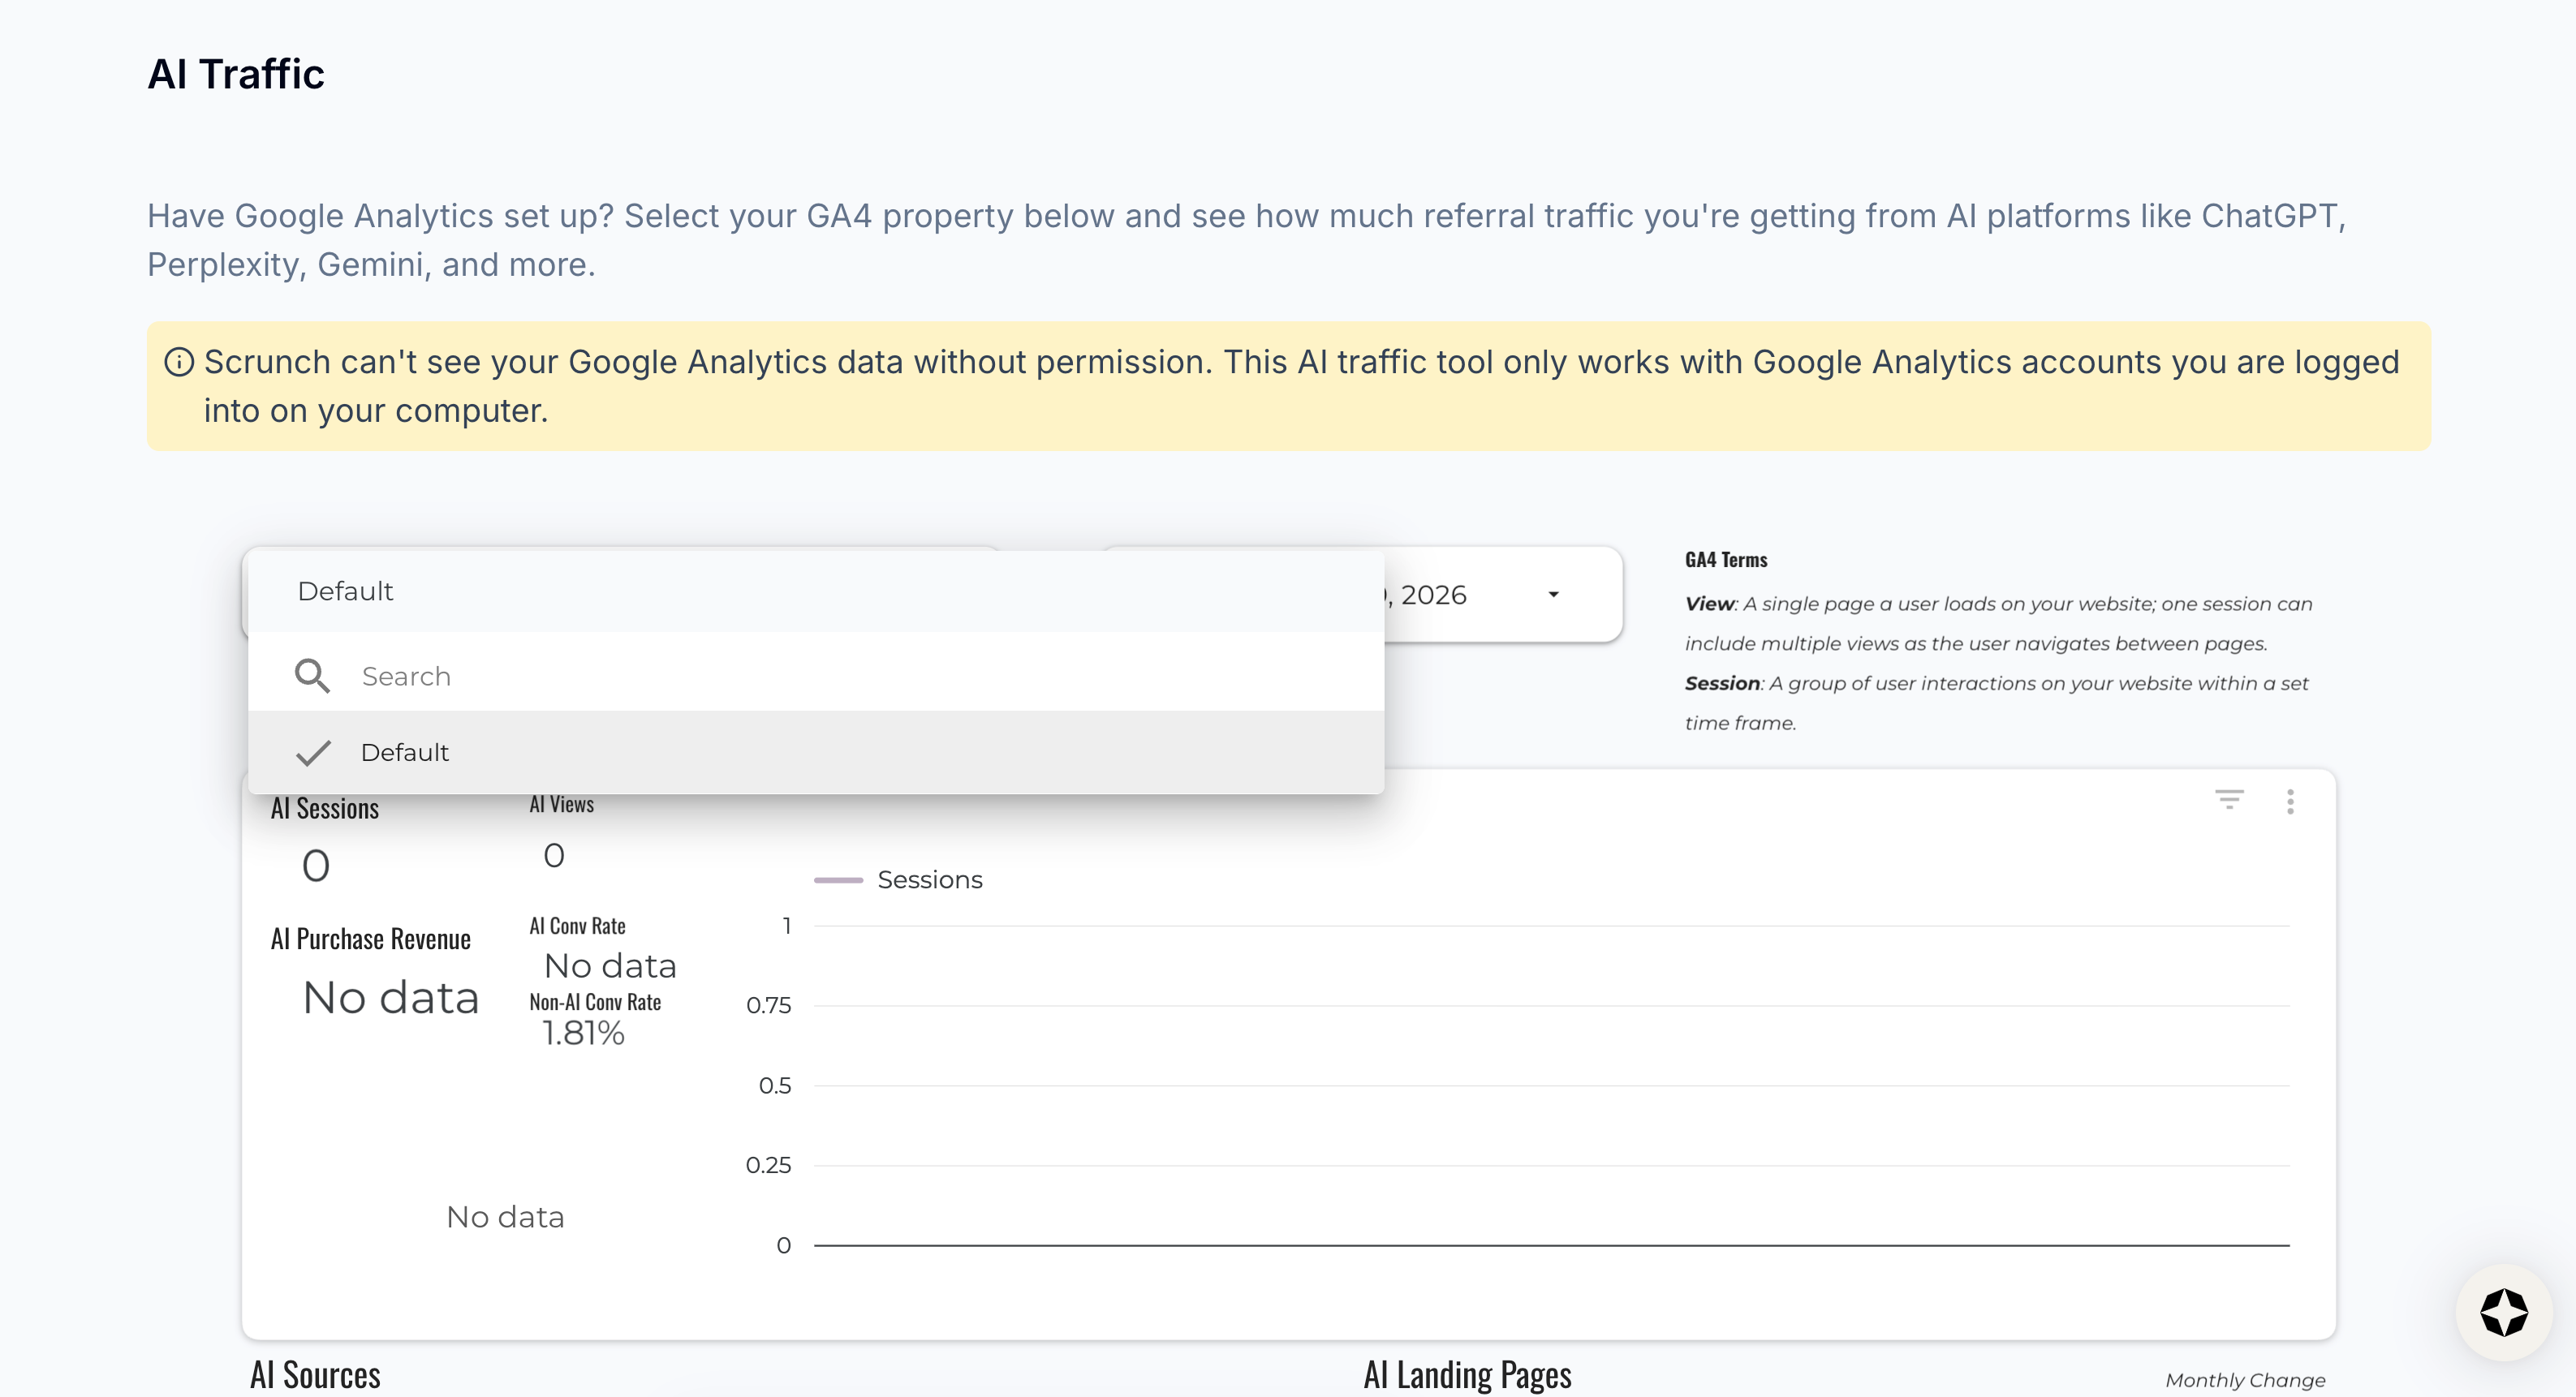Click the 1.81% Non-AI Conv Rate value
Viewport: 2576px width, 1397px height.
(583, 1034)
